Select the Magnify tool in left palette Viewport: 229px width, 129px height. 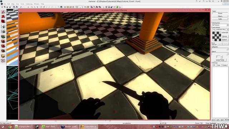tap(3, 16)
